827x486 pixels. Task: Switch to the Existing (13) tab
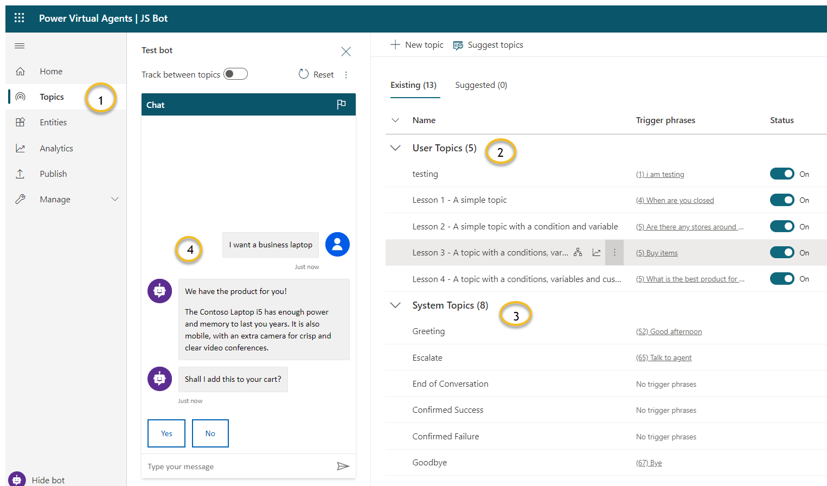point(413,85)
